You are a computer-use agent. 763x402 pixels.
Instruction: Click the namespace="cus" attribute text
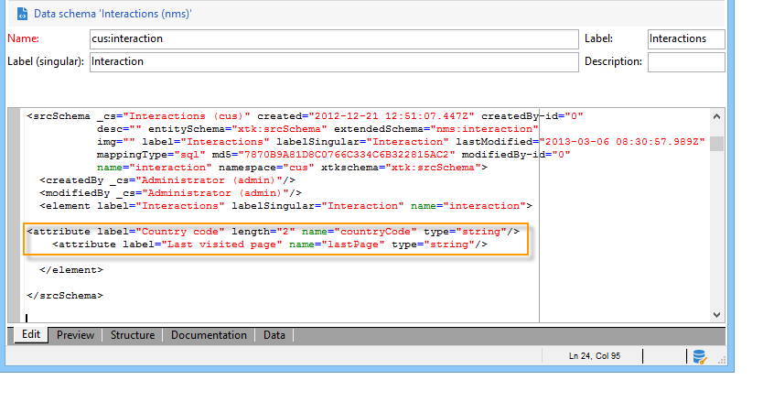pyautogui.click(x=266, y=168)
